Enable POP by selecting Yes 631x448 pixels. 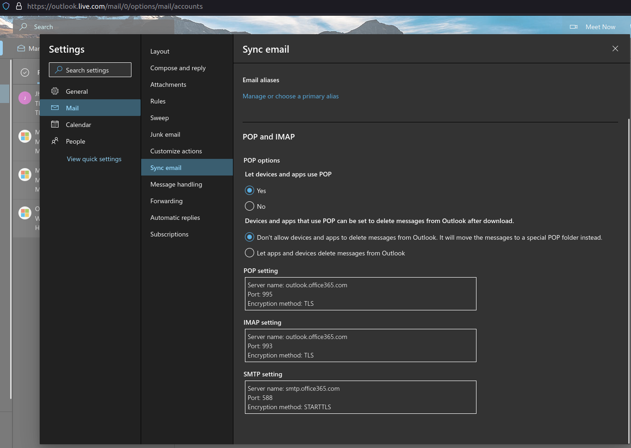click(249, 190)
